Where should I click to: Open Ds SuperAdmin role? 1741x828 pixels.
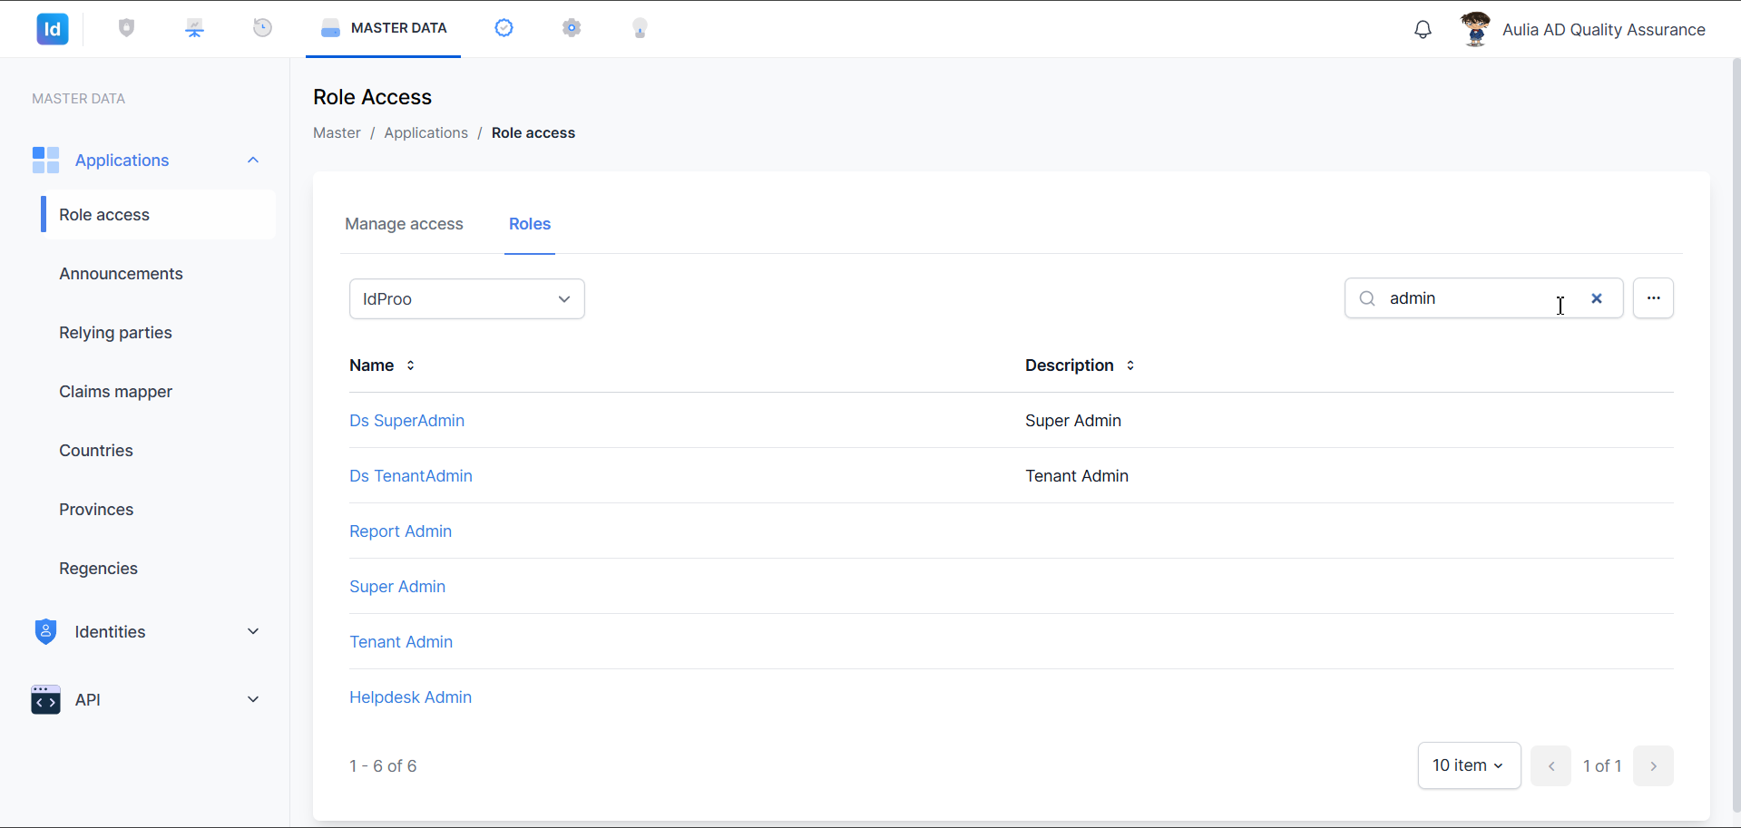pos(406,421)
